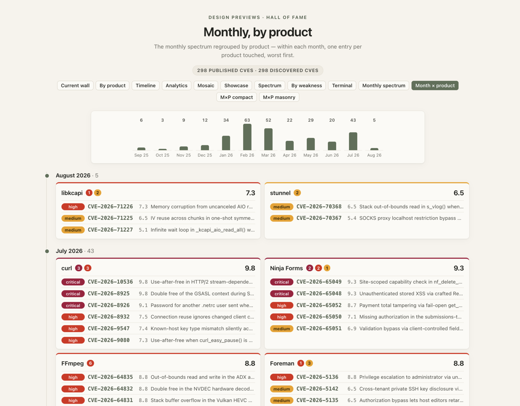The height and width of the screenshot is (406, 520).
Task: Switch to By weakness view
Action: click(x=306, y=85)
